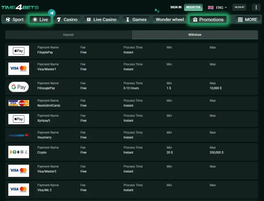Open the Live betting section
This screenshot has height=201, width=264.
[x=40, y=19]
